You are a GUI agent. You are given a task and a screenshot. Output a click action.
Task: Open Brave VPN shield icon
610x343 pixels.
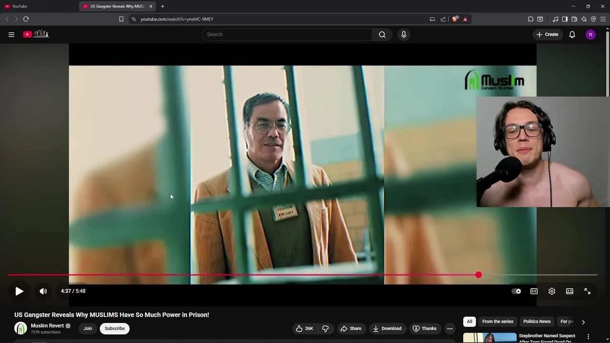pyautogui.click(x=593, y=19)
